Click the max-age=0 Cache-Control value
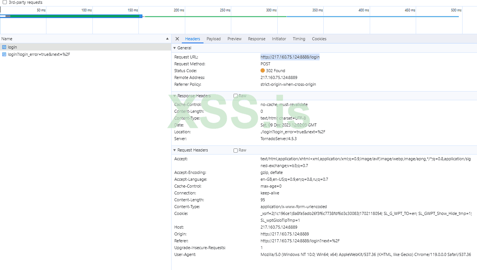Screen dimensions: 477x270 point(271,186)
